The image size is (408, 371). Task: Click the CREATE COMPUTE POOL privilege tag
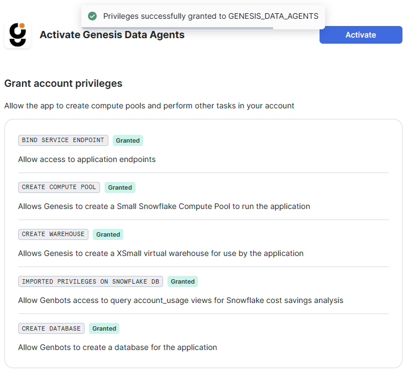tap(59, 187)
